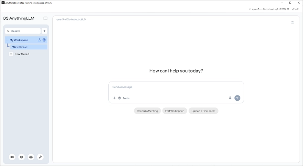Click into Send a message field
The width and height of the screenshot is (303, 166).
pos(176,87)
